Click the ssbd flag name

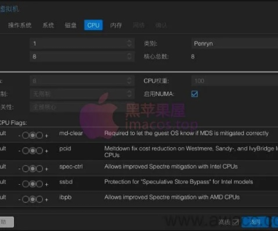(66, 182)
